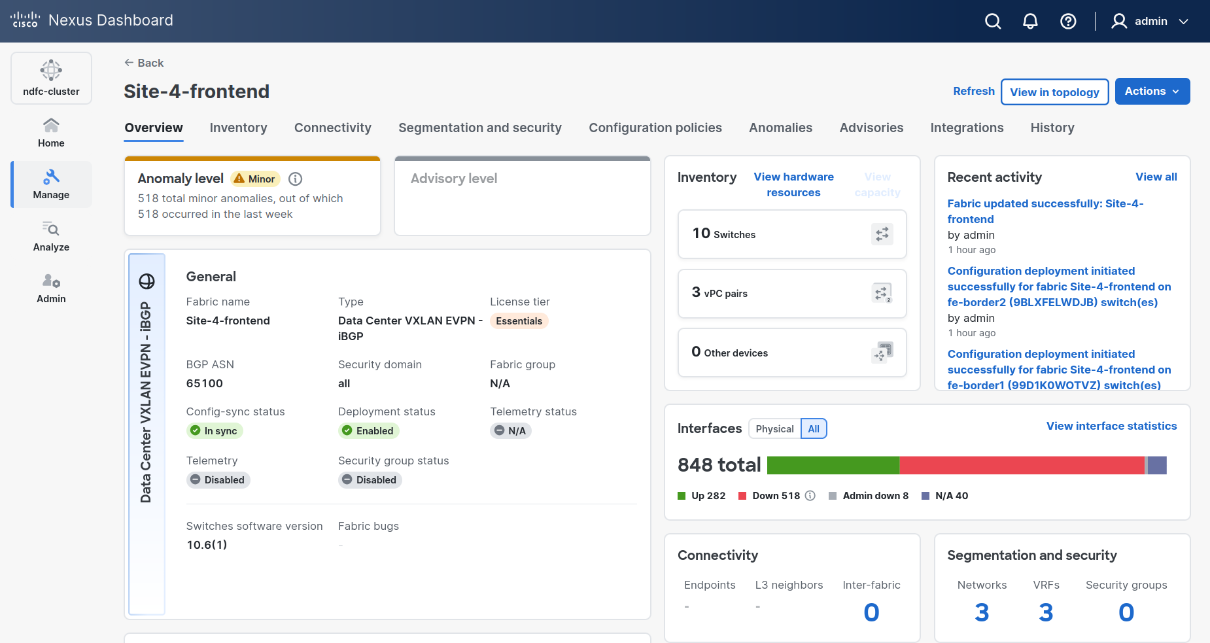Click the Down 518 info icon
1210x643 pixels.
(810, 496)
